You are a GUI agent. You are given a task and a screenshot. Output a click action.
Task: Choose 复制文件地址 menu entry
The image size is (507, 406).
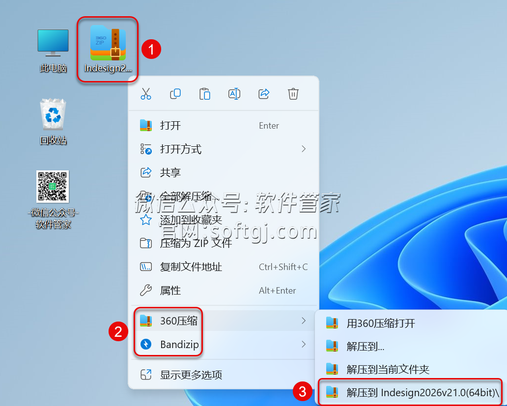click(224, 267)
